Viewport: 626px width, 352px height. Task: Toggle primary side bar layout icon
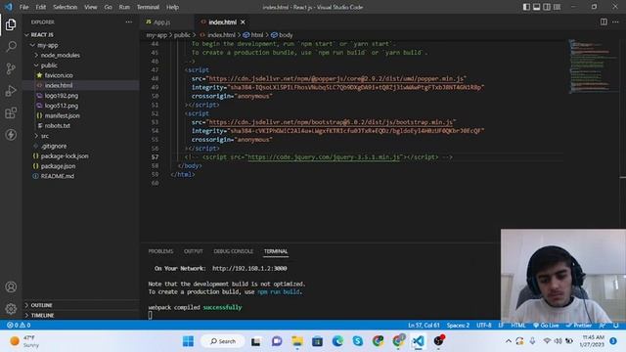pos(526,7)
